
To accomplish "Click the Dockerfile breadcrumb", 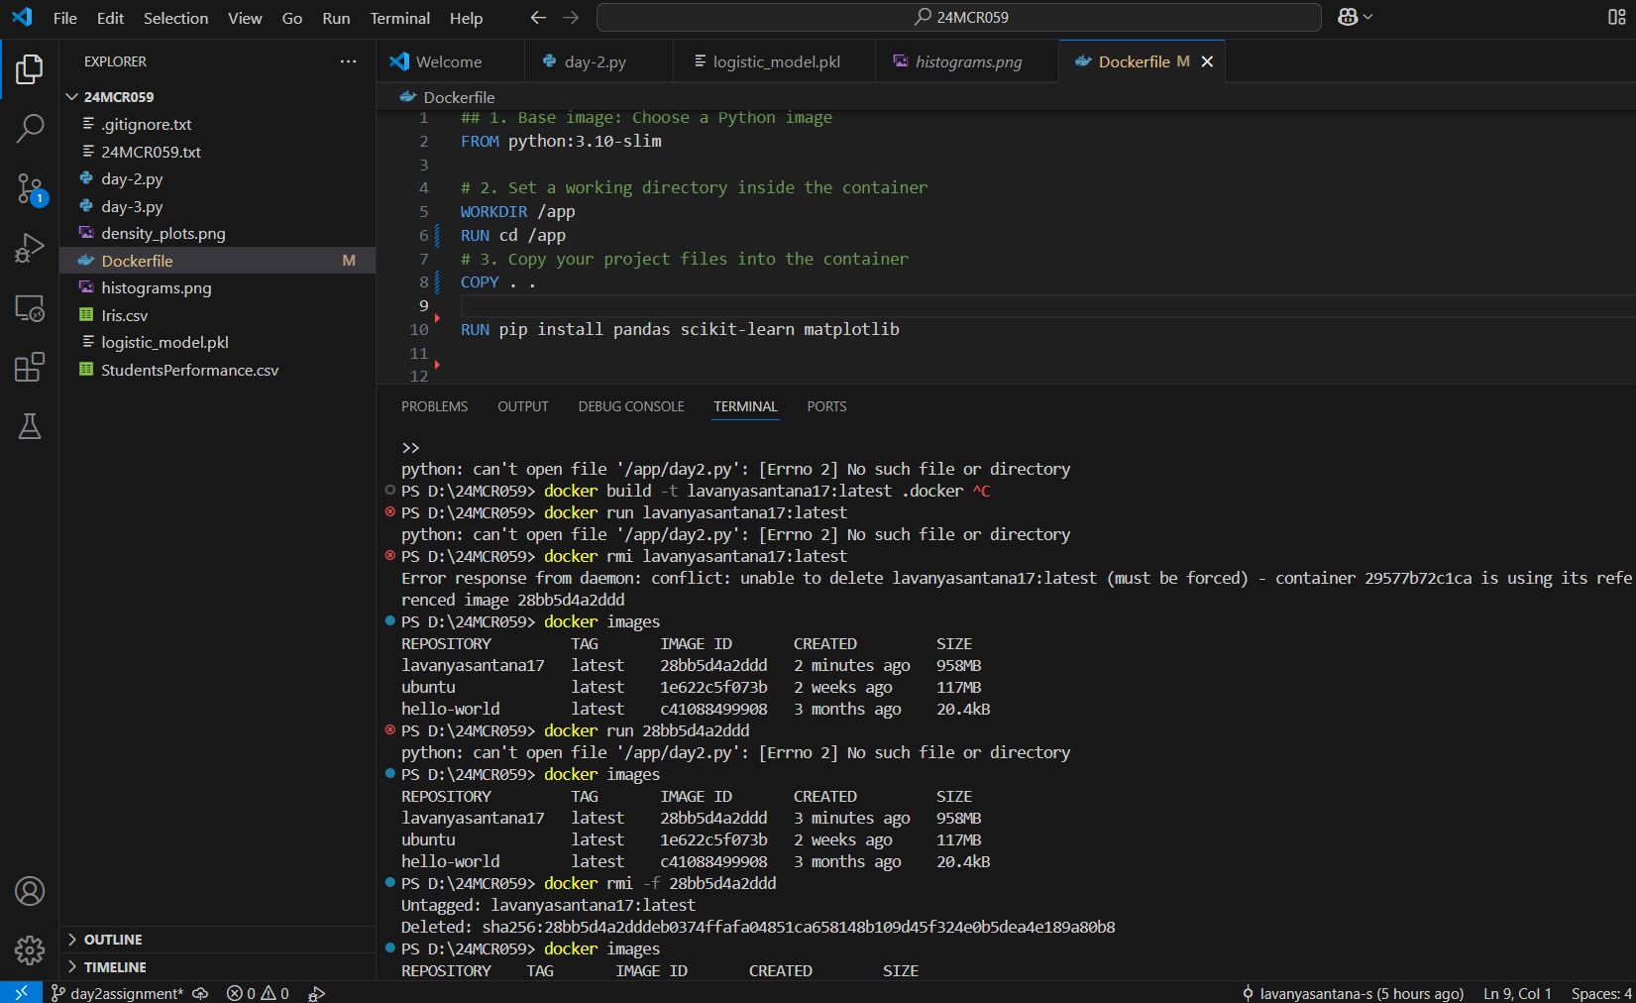I will 448,97.
